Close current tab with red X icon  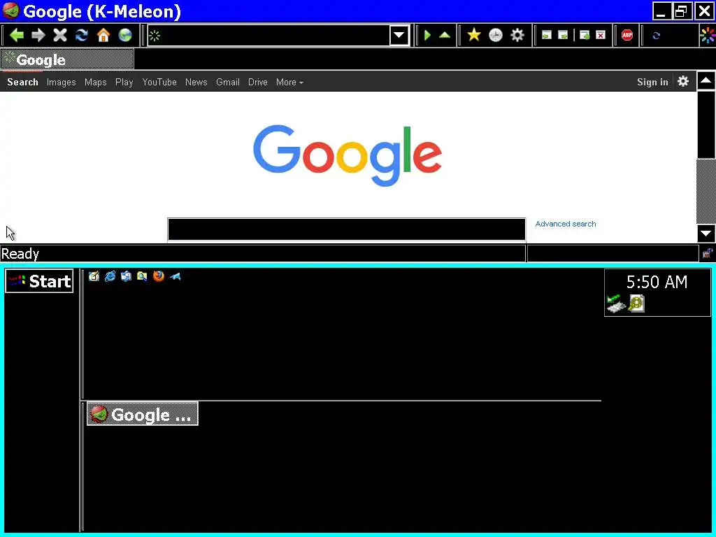pos(601,35)
